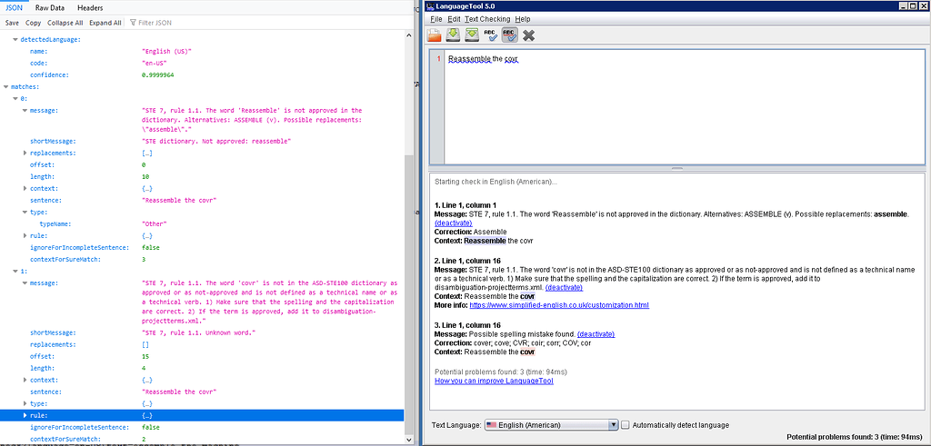Click deactivate link under problem 1

coord(453,223)
